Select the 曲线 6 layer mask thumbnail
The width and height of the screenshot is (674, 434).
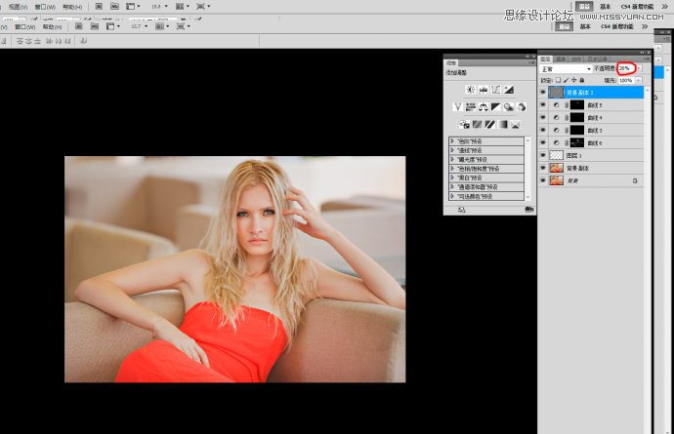[577, 142]
